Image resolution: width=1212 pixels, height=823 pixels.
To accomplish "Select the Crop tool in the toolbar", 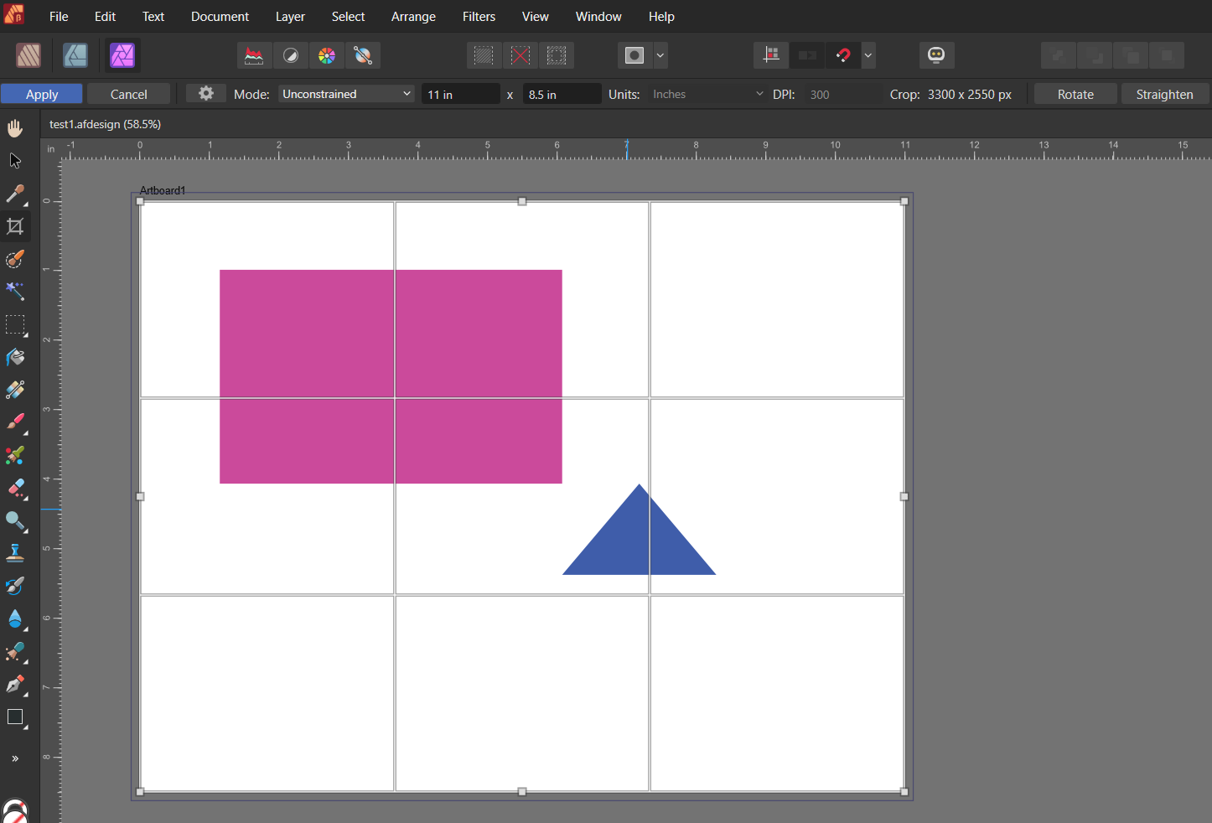I will pos(15,226).
